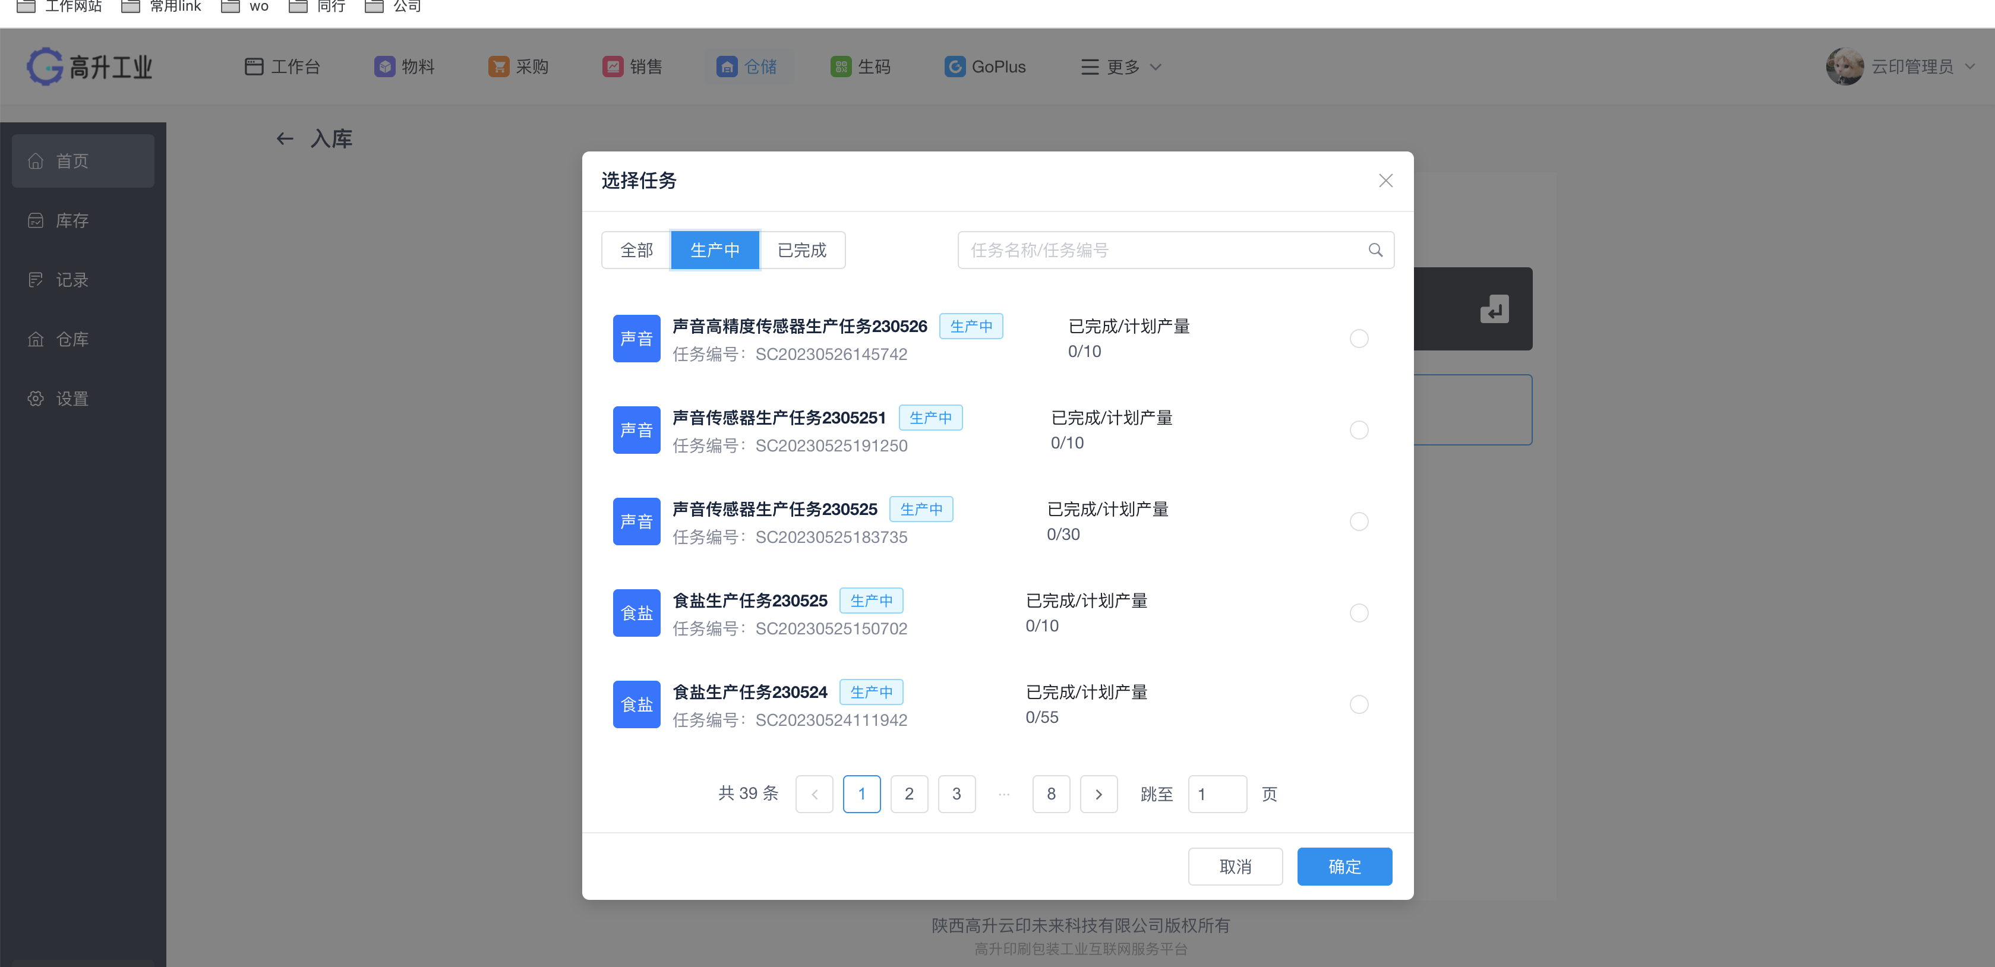This screenshot has height=967, width=1995.
Task: Open 销售 sales icon
Action: (x=613, y=67)
